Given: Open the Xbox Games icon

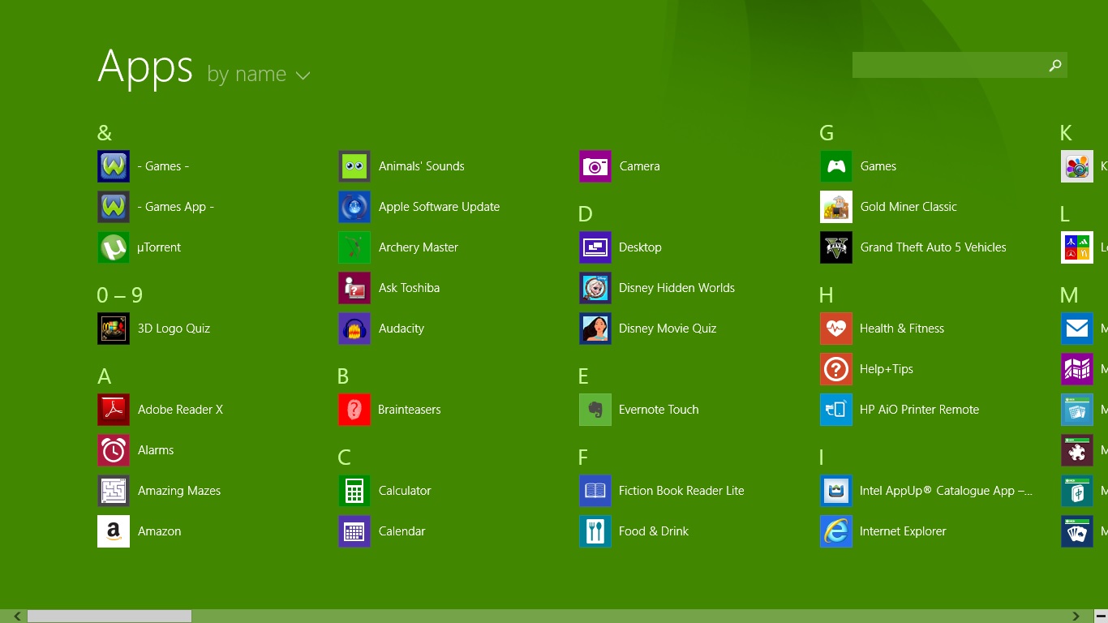Looking at the screenshot, I should 836,166.
